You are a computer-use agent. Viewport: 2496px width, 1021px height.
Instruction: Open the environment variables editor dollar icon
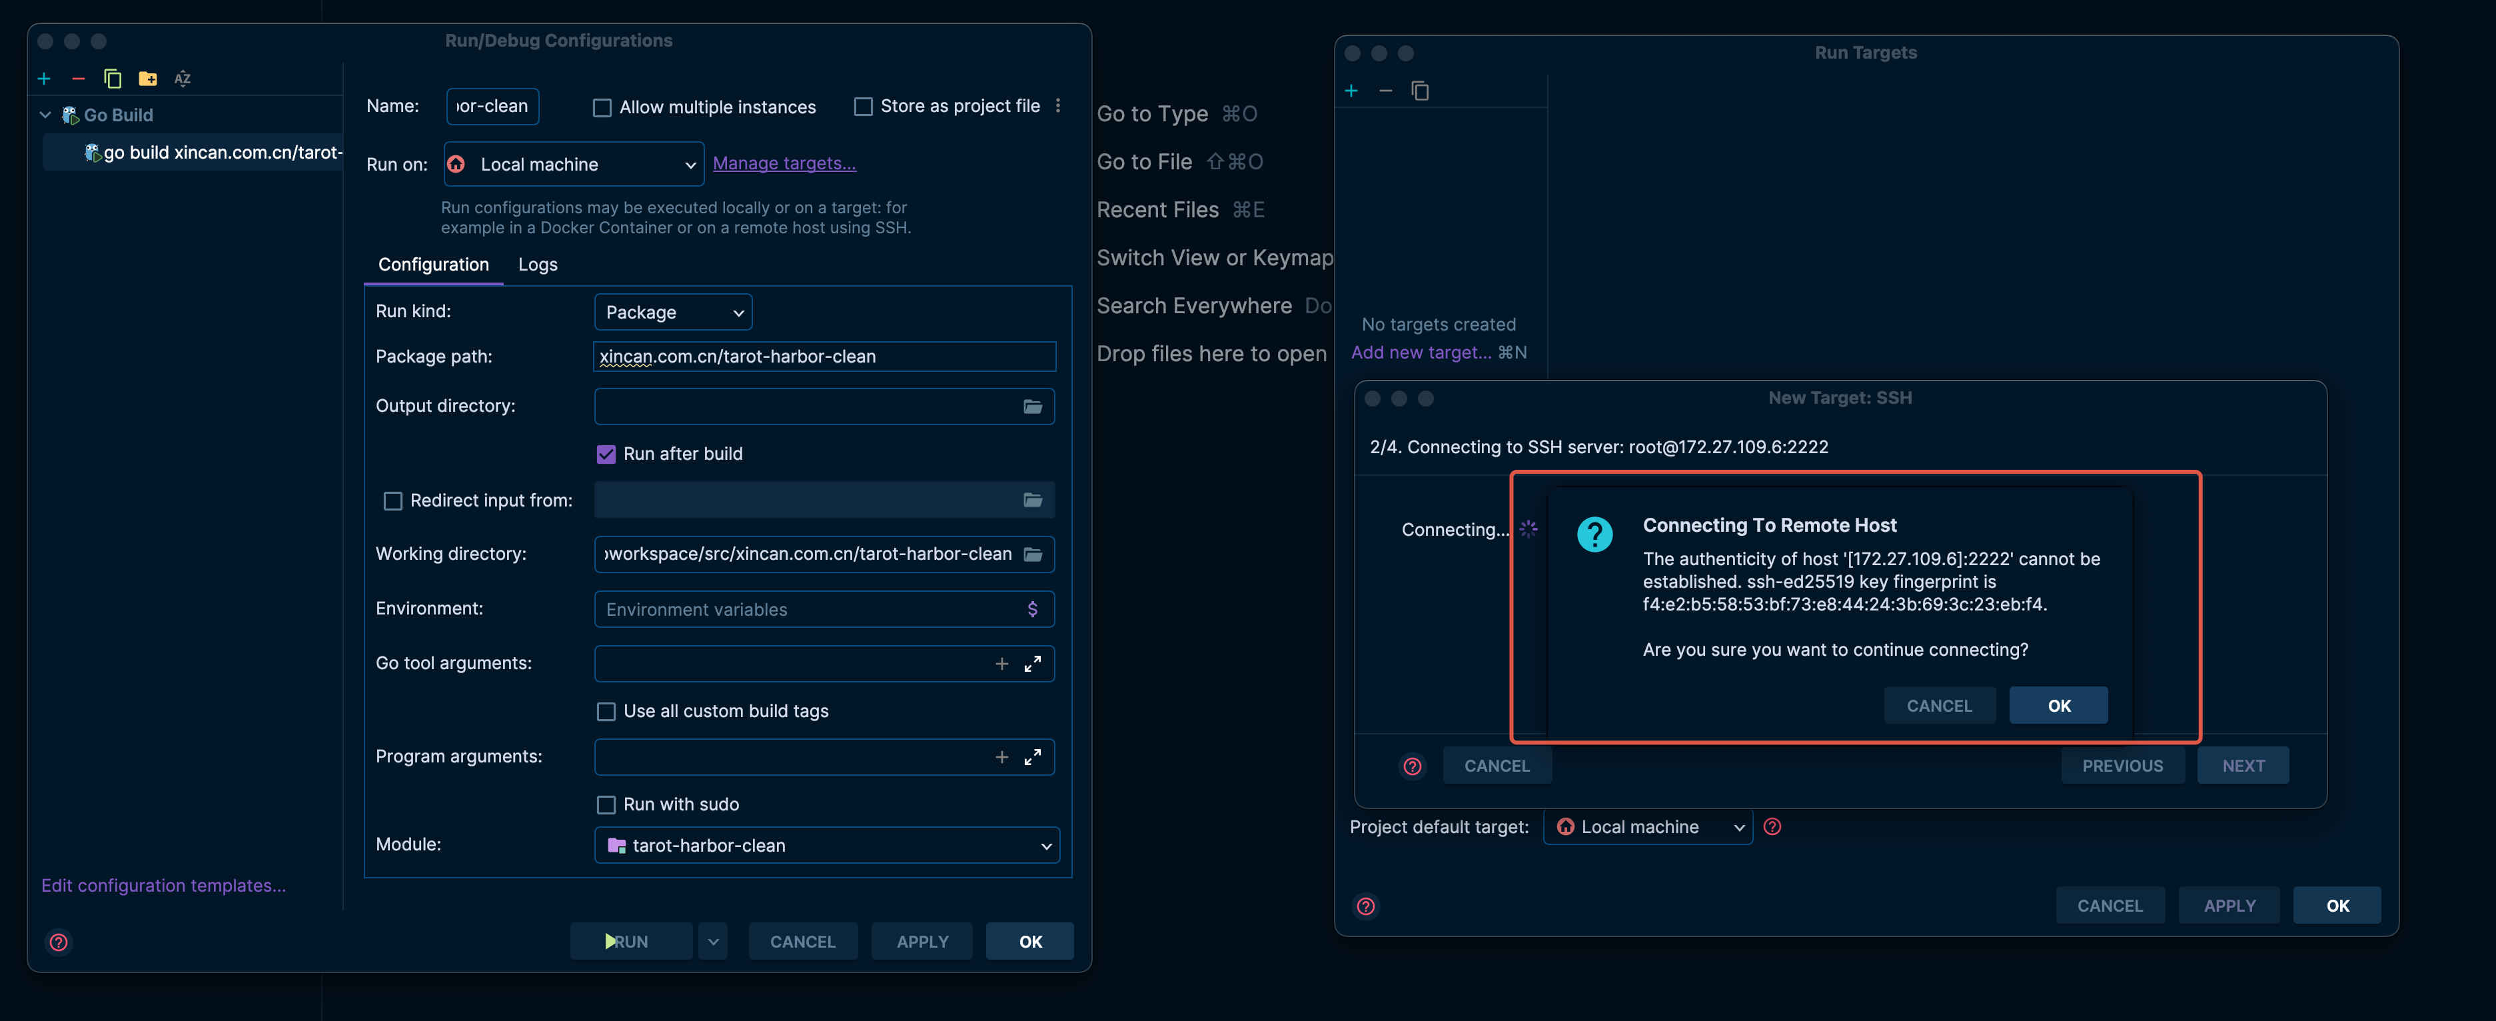coord(1032,609)
